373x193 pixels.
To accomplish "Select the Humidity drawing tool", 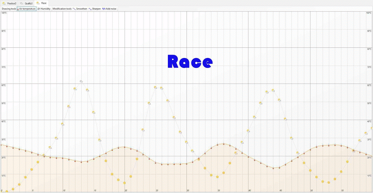I will coord(45,9).
